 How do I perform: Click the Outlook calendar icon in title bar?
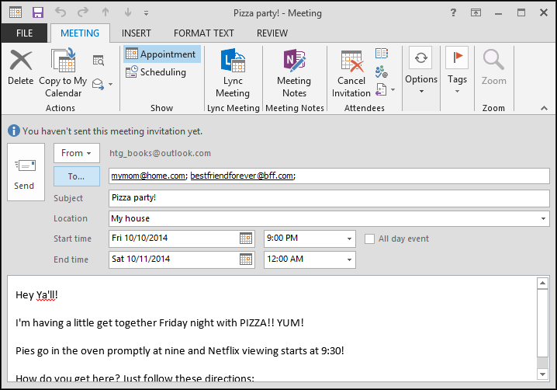click(16, 12)
